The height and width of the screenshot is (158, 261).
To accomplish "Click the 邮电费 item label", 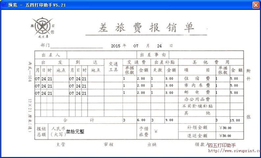I will (x=197, y=92).
